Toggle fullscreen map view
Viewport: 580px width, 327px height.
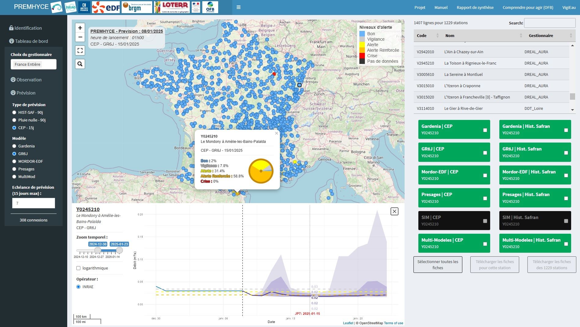(80, 50)
